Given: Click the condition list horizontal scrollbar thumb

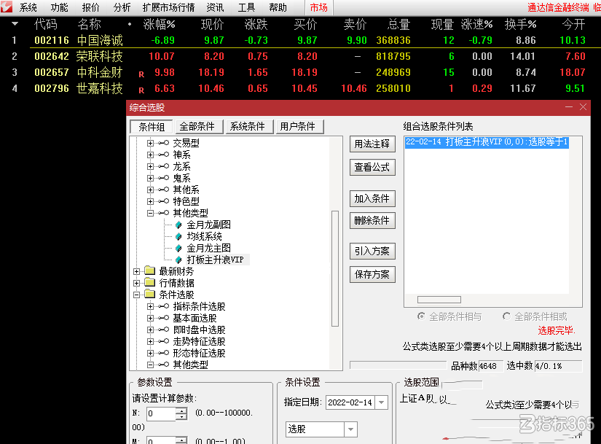Looking at the screenshot, I should click(439, 300).
